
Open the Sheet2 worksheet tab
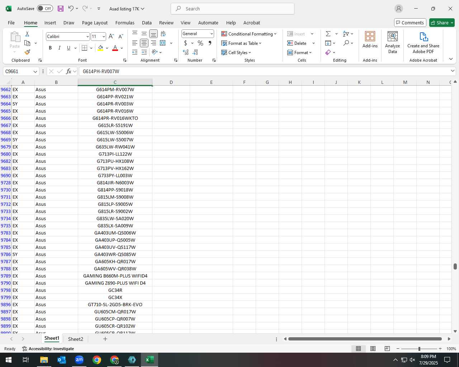coord(76,339)
